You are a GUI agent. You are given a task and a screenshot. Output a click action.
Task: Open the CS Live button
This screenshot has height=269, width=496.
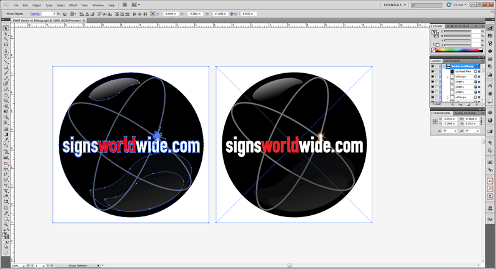coord(457,5)
